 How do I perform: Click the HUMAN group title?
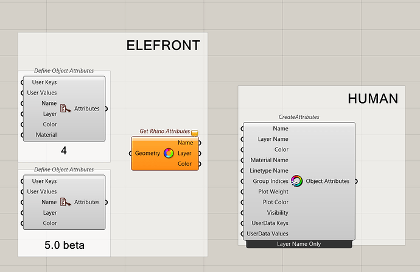373,98
